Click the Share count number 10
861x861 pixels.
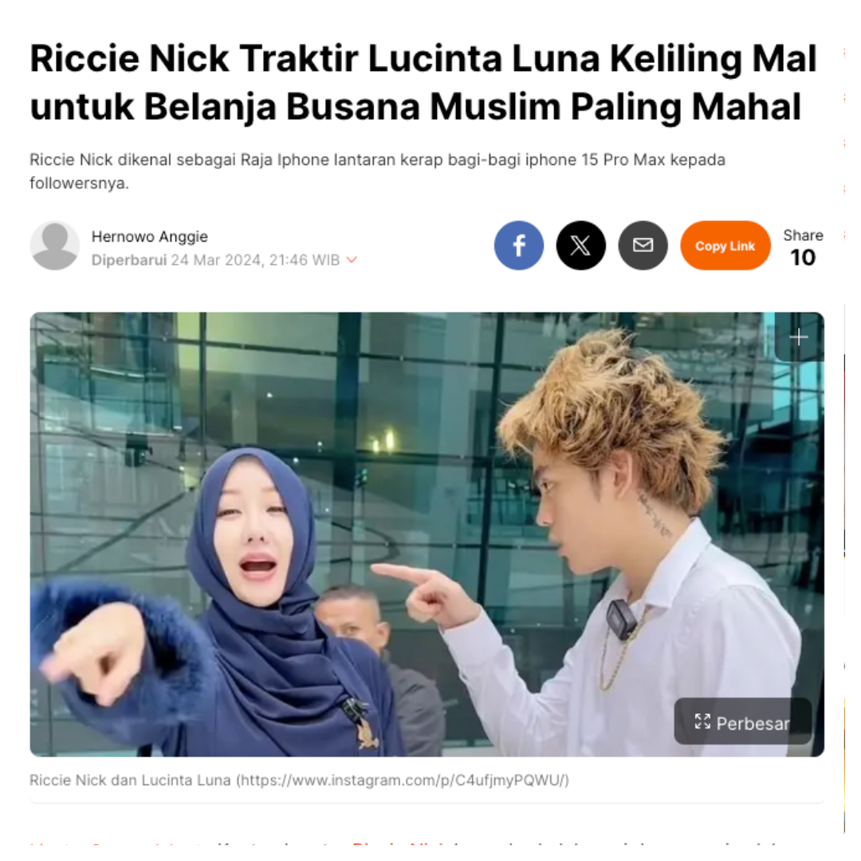pos(802,258)
